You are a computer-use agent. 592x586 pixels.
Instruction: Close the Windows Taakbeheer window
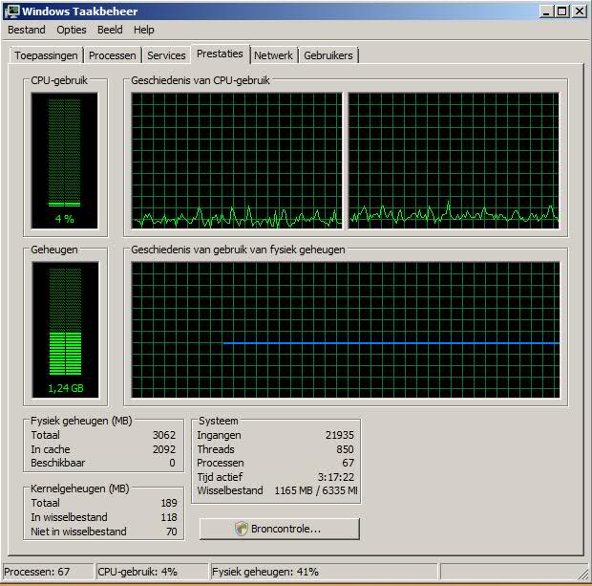tap(579, 11)
